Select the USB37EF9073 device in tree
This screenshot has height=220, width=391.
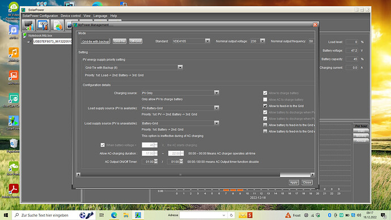(52, 41)
